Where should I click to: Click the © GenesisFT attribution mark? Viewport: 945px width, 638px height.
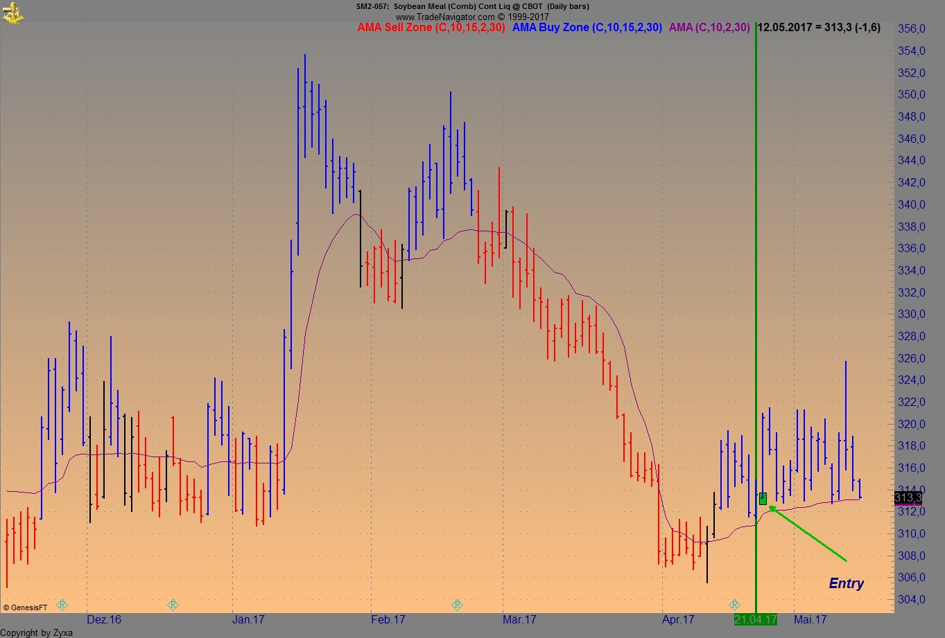click(x=26, y=608)
